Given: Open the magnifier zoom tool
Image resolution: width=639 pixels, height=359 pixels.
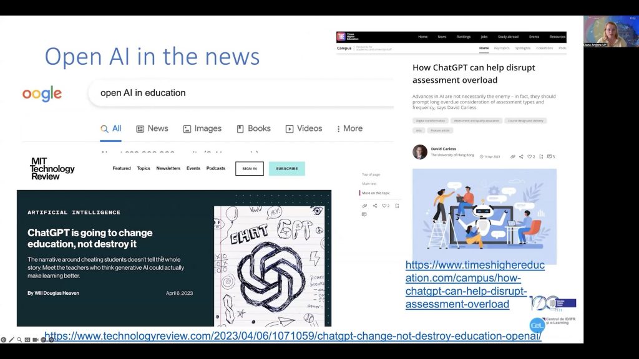Looking at the screenshot, I should 19,340.
